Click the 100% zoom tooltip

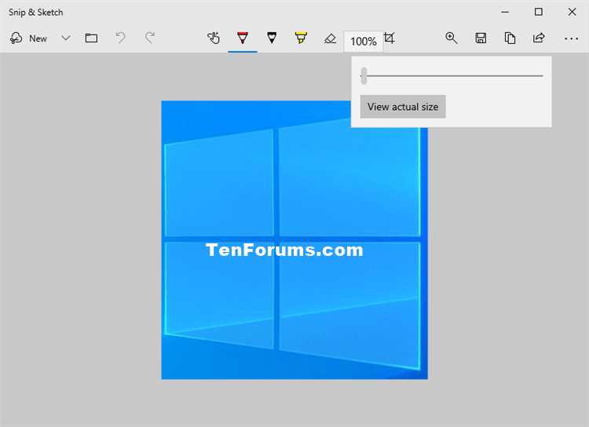(x=364, y=42)
